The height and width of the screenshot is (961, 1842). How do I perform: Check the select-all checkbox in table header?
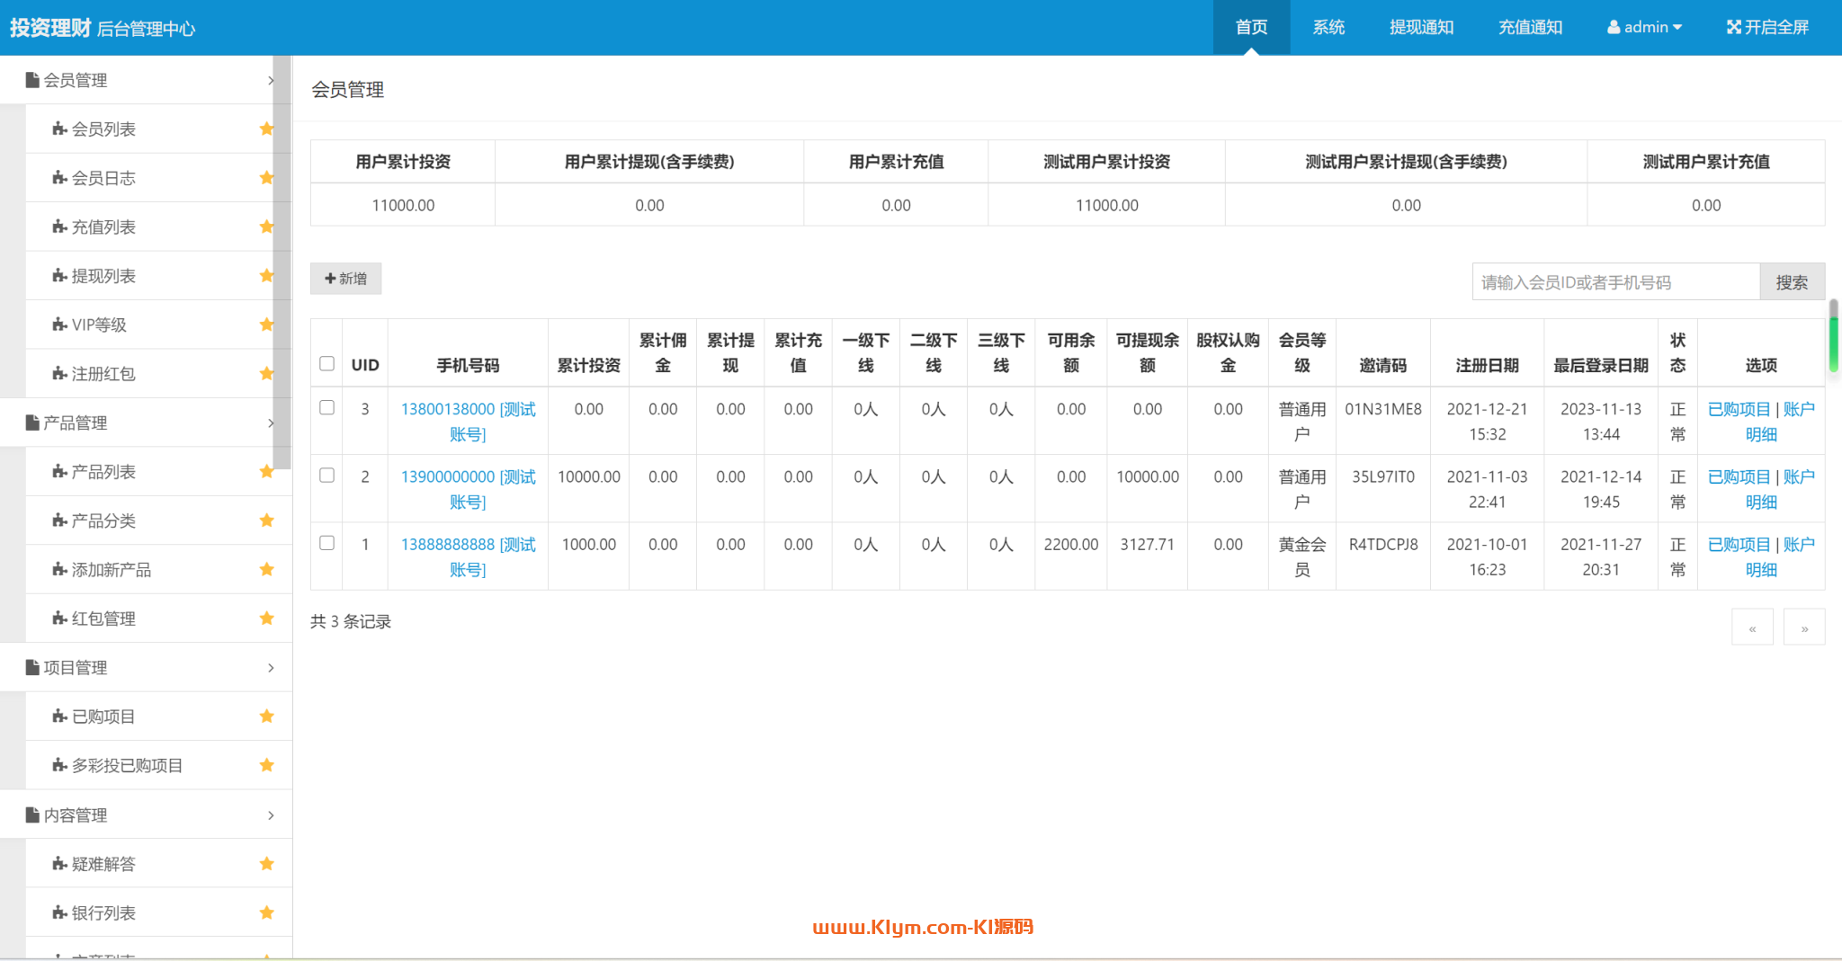pos(326,363)
